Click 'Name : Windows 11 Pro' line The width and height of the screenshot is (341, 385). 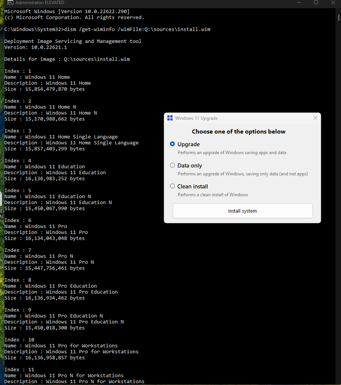pos(36,226)
